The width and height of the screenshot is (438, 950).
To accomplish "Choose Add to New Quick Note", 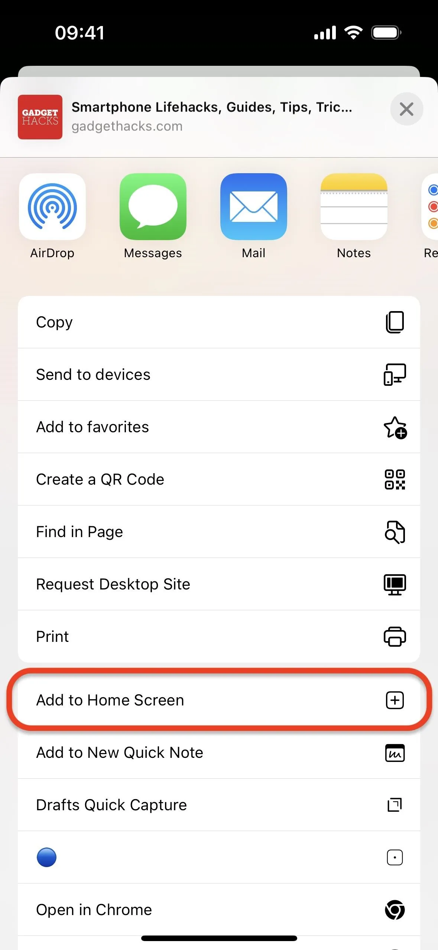I will click(219, 753).
